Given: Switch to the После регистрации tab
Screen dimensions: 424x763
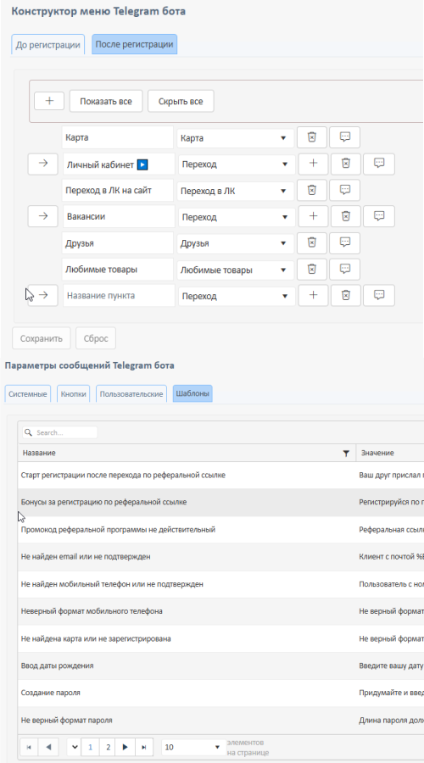Looking at the screenshot, I should coord(134,44).
